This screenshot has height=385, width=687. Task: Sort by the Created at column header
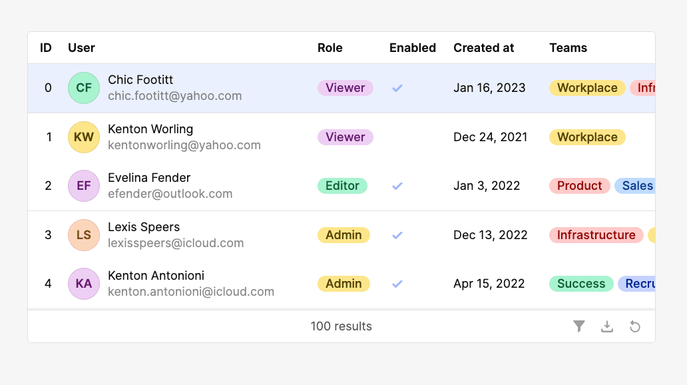(484, 48)
